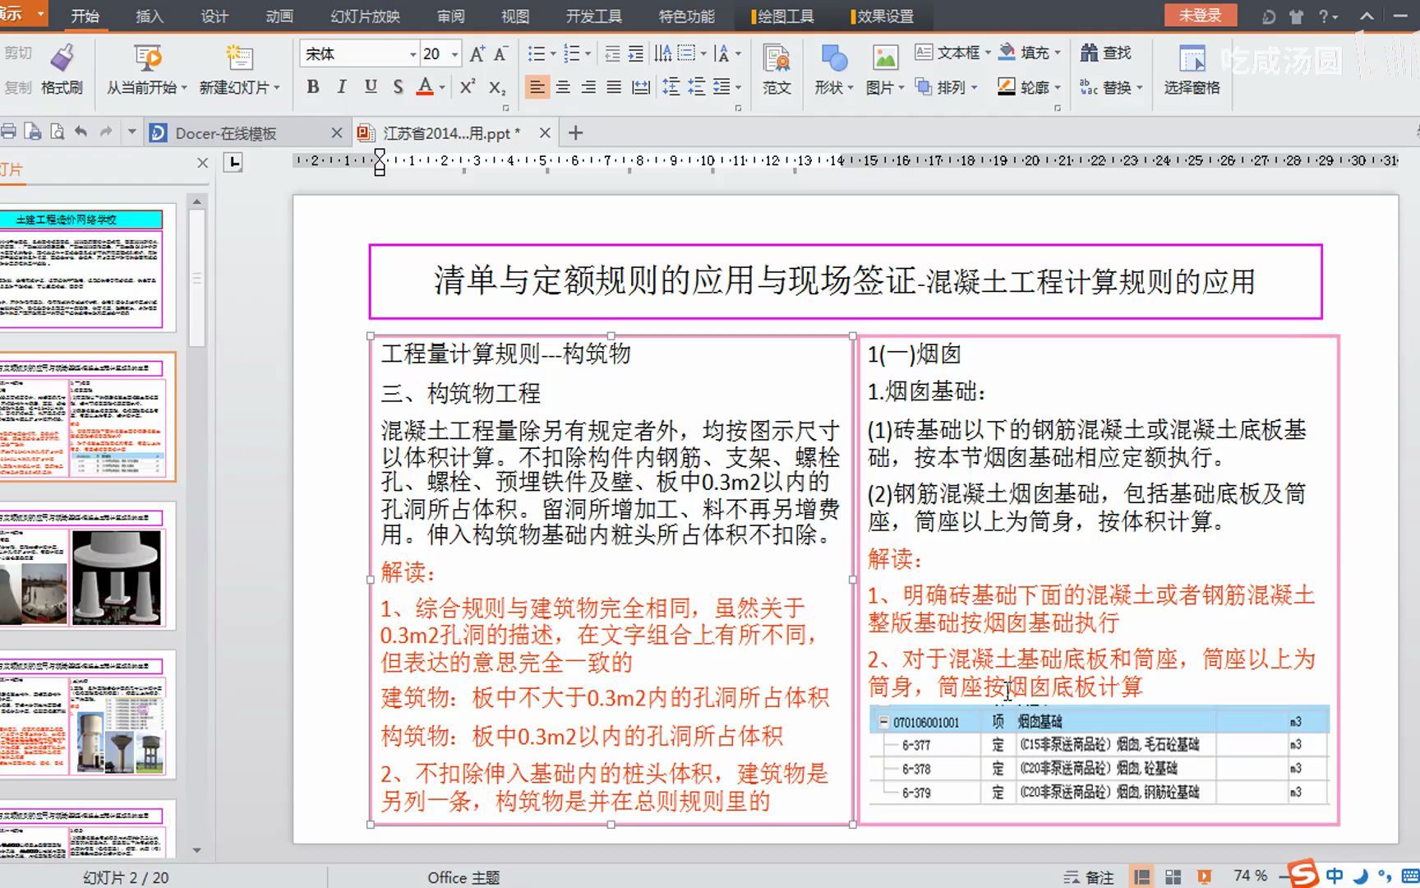1420x888 pixels.
Task: Select the 格式刷 format painter tool
Action: pos(61,69)
